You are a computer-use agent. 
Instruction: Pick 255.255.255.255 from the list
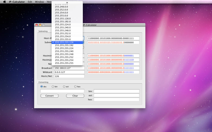point(67,63)
